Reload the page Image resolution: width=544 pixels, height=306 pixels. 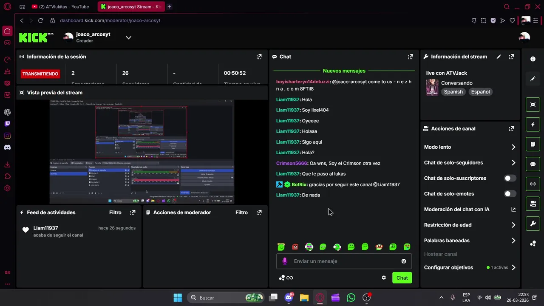coord(40,20)
